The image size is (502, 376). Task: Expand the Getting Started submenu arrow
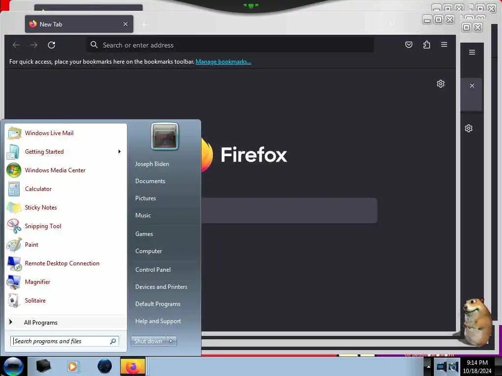click(x=120, y=152)
